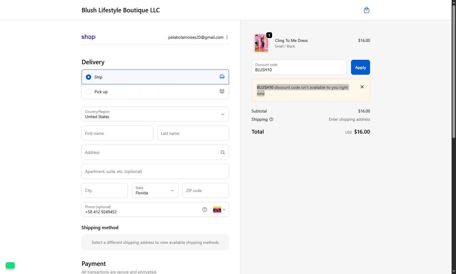Click the store pickup icon
Image resolution: width=456 pixels, height=274 pixels.
click(x=222, y=91)
